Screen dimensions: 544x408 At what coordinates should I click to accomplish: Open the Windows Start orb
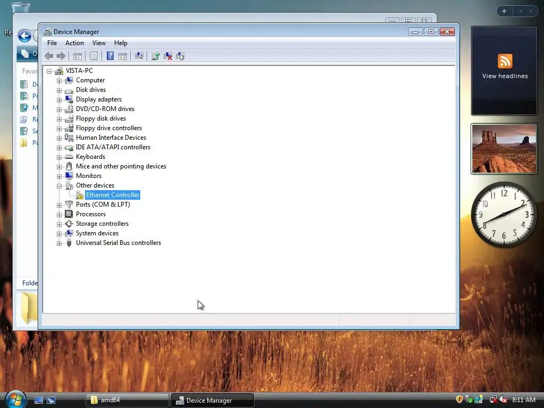click(x=15, y=399)
